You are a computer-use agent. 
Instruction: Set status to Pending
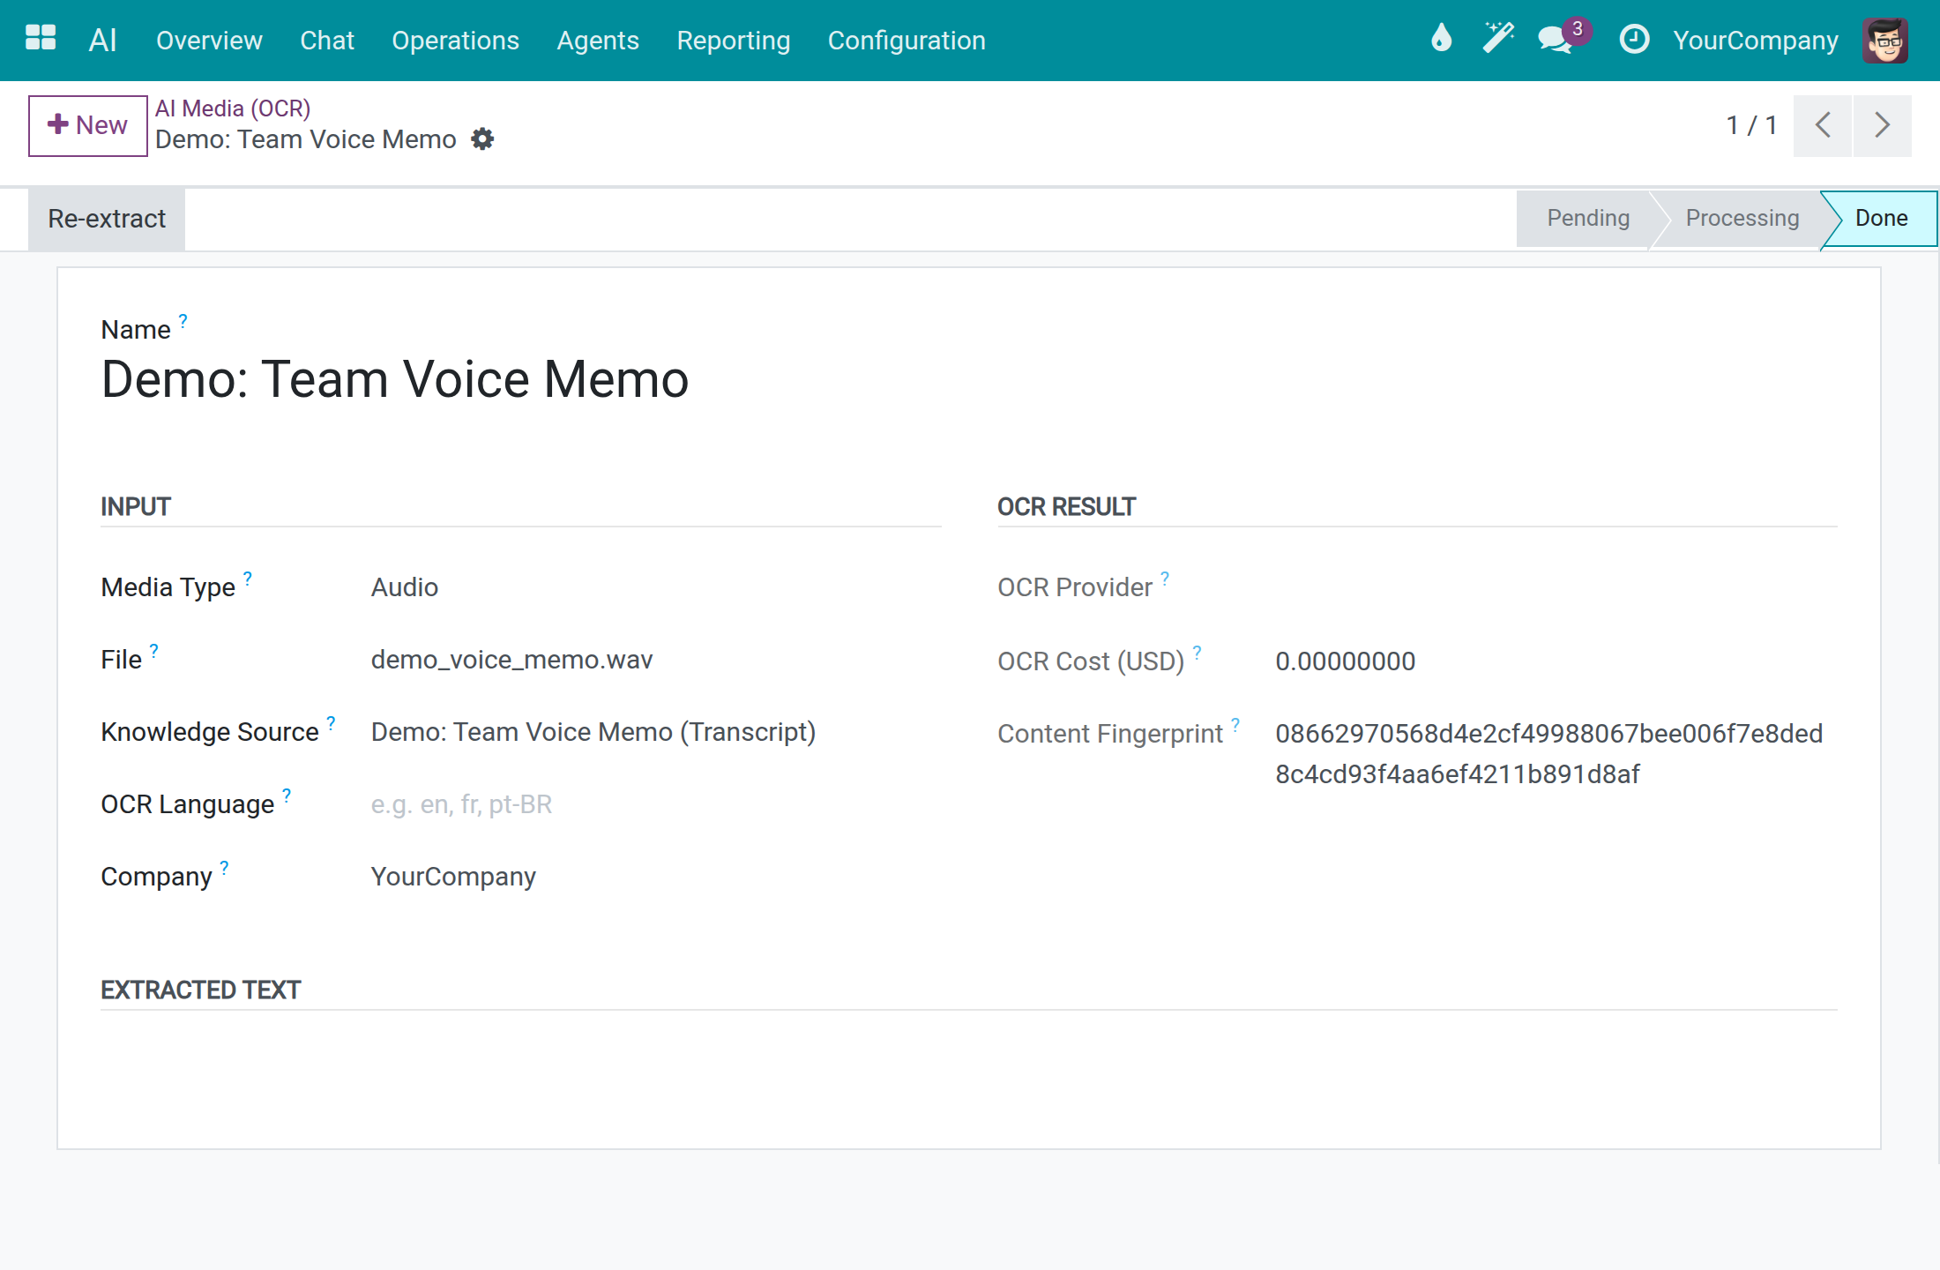click(x=1587, y=219)
